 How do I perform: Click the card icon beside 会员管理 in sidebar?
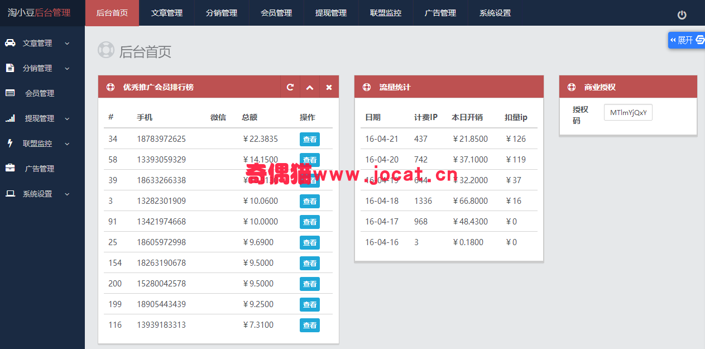click(10, 93)
